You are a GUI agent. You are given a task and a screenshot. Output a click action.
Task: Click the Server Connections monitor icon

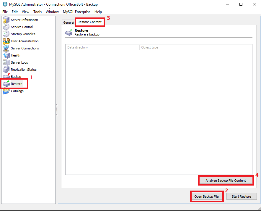coord(6,48)
